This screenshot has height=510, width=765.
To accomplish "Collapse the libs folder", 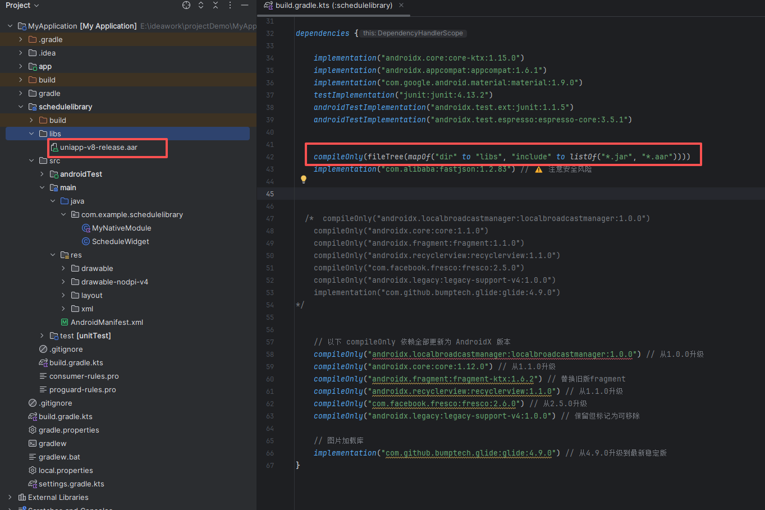I will [x=31, y=134].
